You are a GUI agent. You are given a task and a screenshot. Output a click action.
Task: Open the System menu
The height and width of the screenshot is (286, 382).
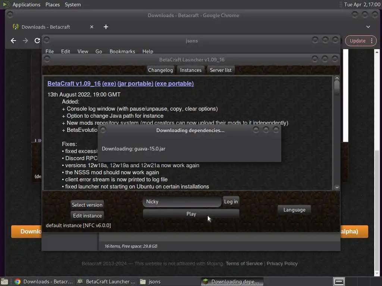click(x=73, y=4)
